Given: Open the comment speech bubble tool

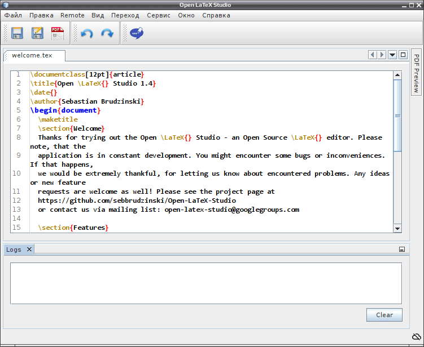Looking at the screenshot, I should point(137,33).
